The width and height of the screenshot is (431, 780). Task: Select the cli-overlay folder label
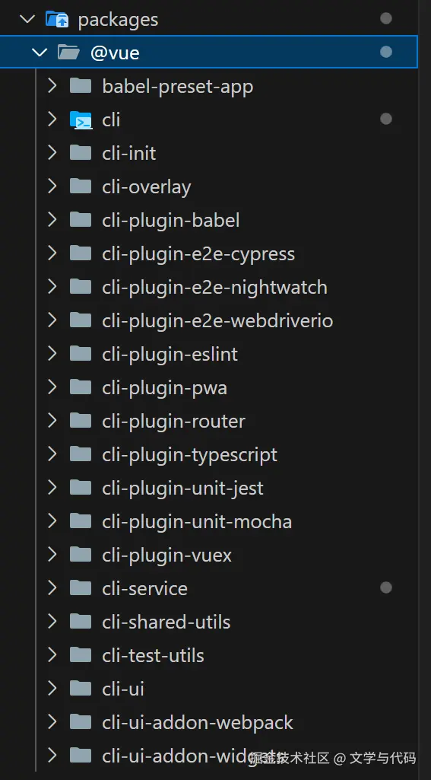click(147, 187)
